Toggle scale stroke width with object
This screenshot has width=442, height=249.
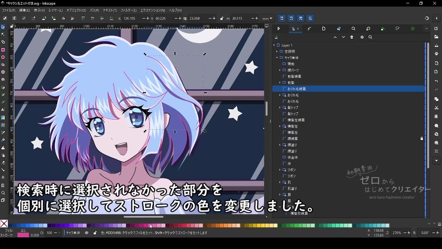pyautogui.click(x=282, y=18)
